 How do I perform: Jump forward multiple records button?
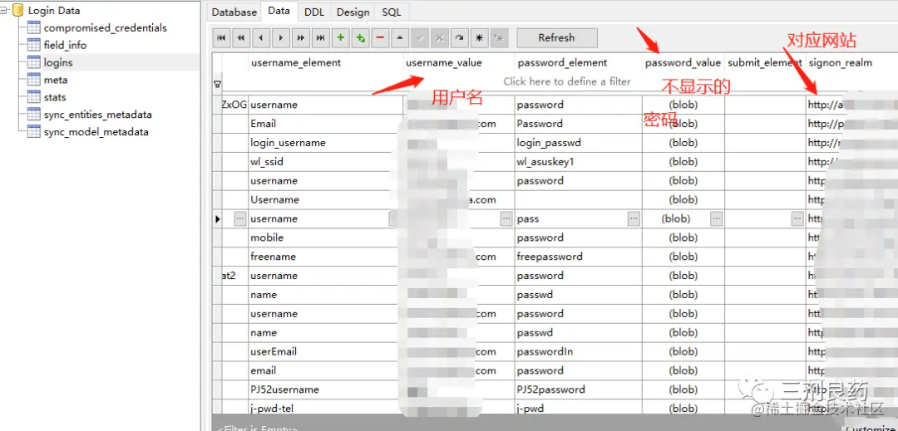point(301,37)
